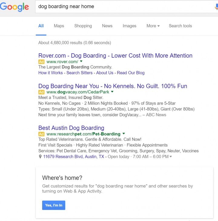Screen dimensions: 218x221
Task: Open the Images tab
Action: pyautogui.click(x=130, y=26)
